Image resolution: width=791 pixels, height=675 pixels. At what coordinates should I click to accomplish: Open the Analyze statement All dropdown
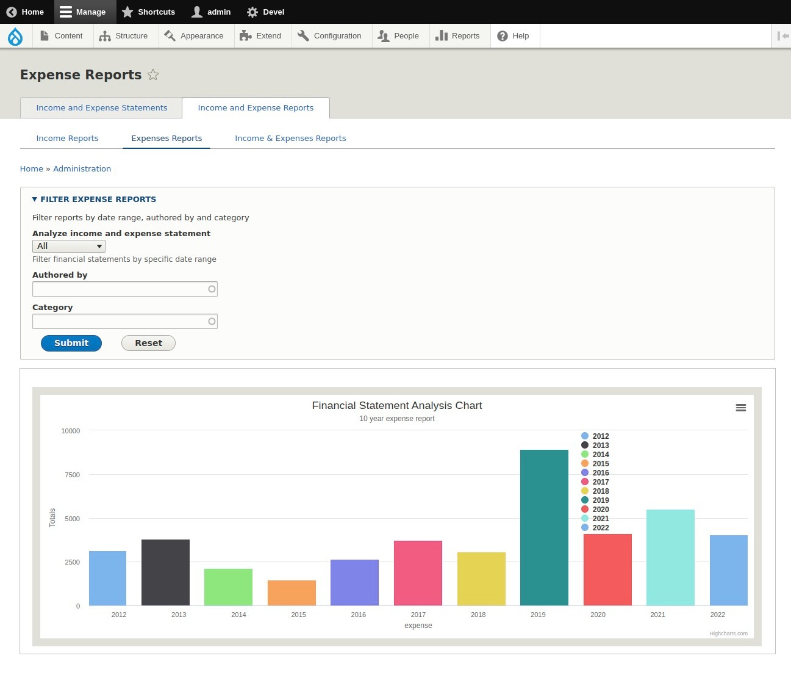[x=68, y=246]
